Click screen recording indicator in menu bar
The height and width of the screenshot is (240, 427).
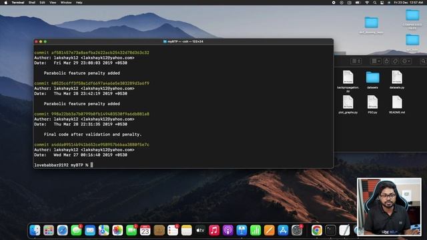[334, 3]
